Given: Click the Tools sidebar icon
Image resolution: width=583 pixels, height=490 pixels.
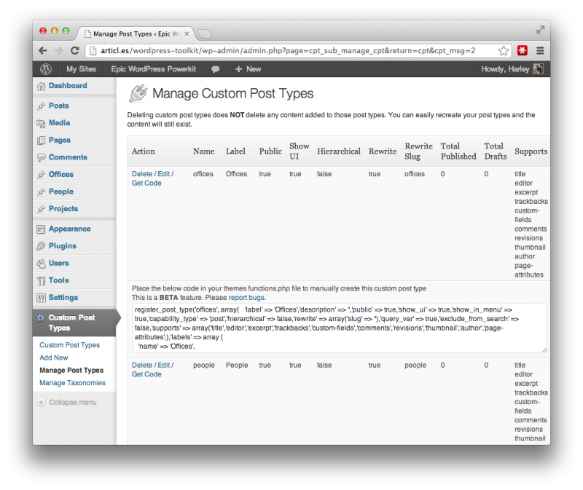Looking at the screenshot, I should tap(41, 281).
